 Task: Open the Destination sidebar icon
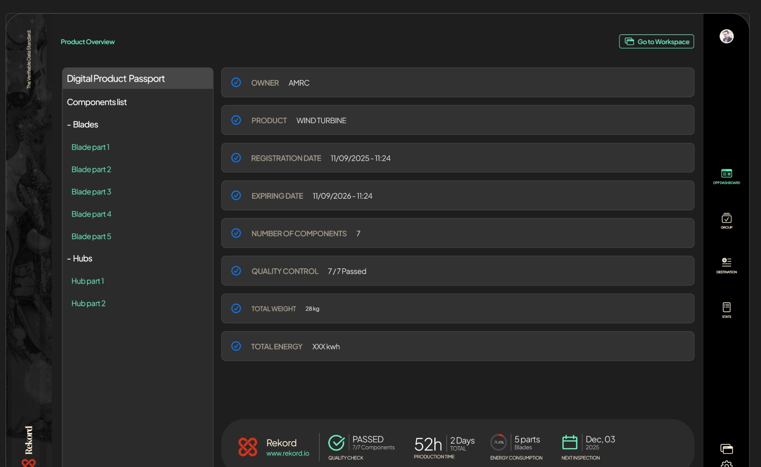tap(727, 265)
